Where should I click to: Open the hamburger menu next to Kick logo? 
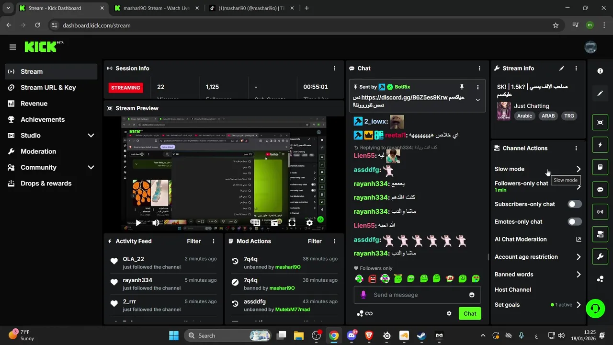(12, 47)
